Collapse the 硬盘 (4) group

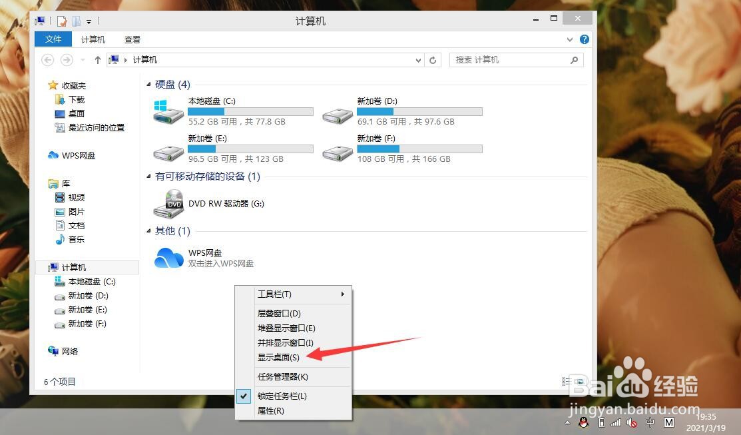pyautogui.click(x=150, y=85)
